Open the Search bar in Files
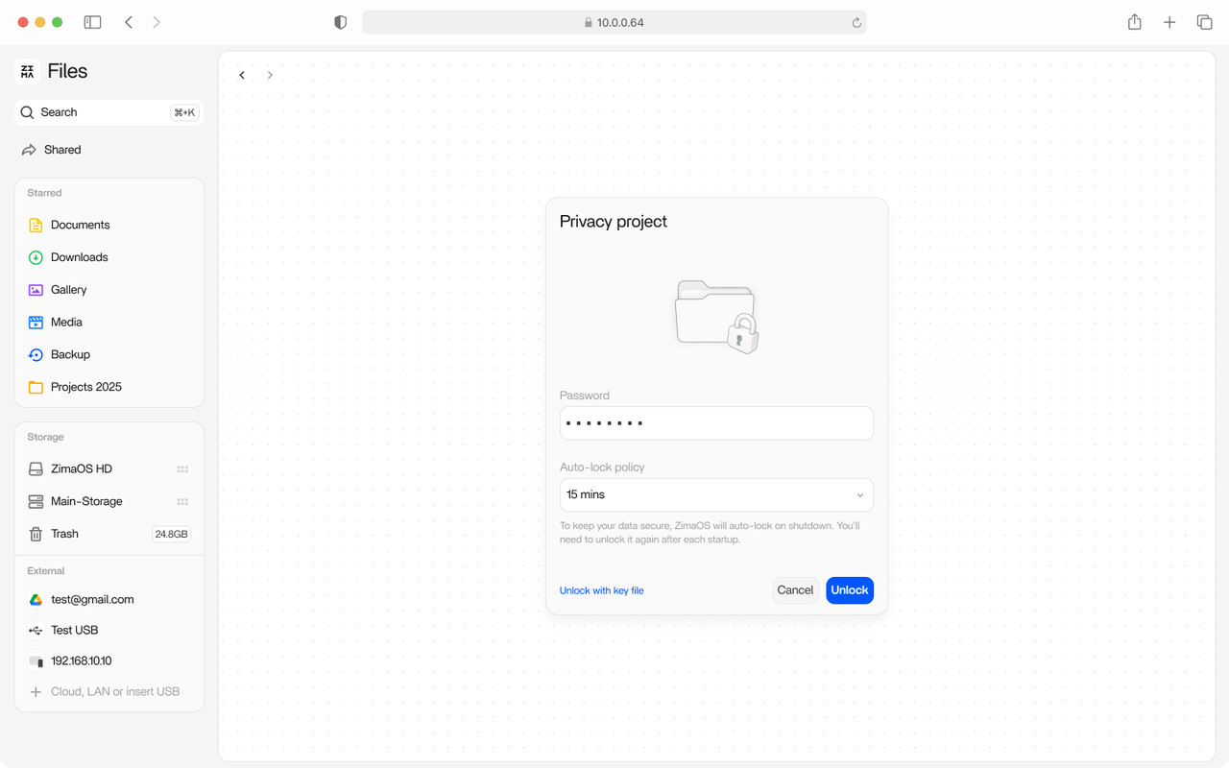The height and width of the screenshot is (768, 1229). coord(108,112)
